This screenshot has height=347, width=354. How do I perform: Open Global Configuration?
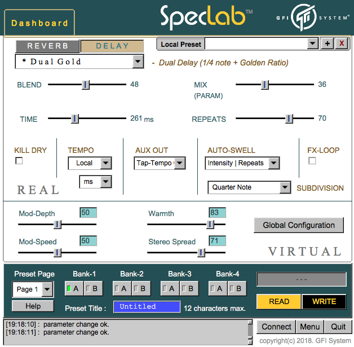[299, 225]
